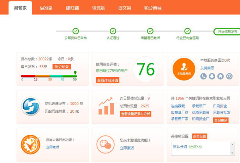
Task: Click the 公司资料已审核 green check step
Action: click(x=76, y=31)
